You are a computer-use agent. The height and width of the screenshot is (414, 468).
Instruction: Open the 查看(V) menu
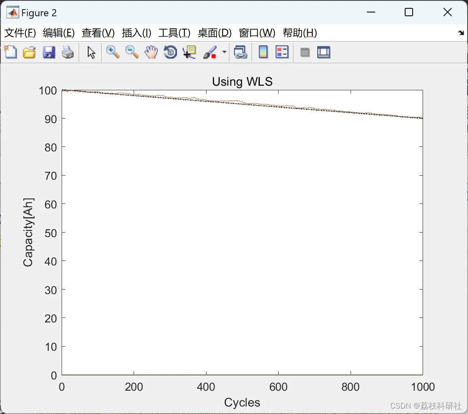98,33
